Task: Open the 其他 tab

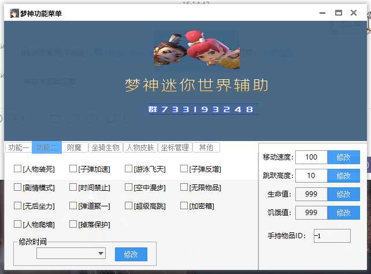Action: tap(206, 147)
